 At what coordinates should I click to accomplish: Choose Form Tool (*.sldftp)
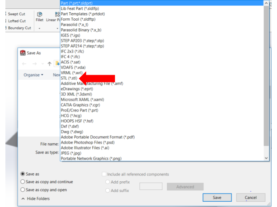[162, 19]
